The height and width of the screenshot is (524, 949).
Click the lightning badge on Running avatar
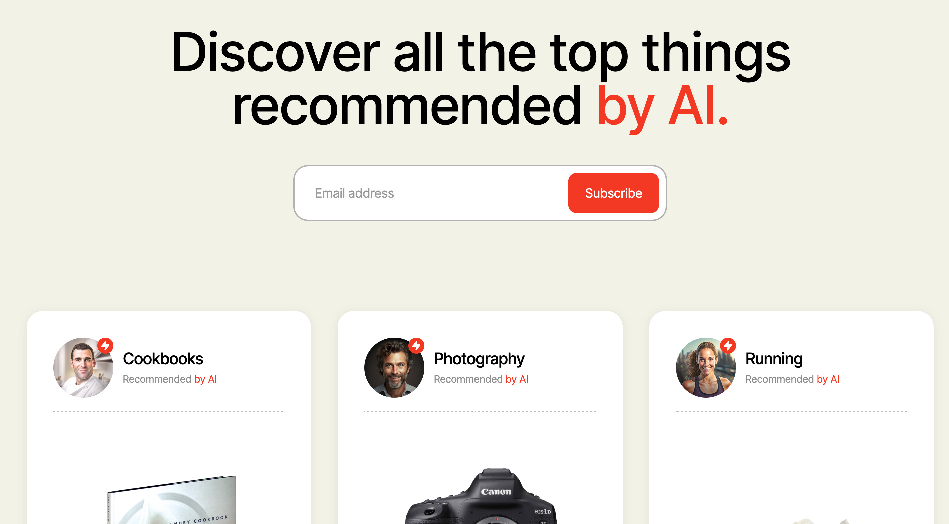728,346
